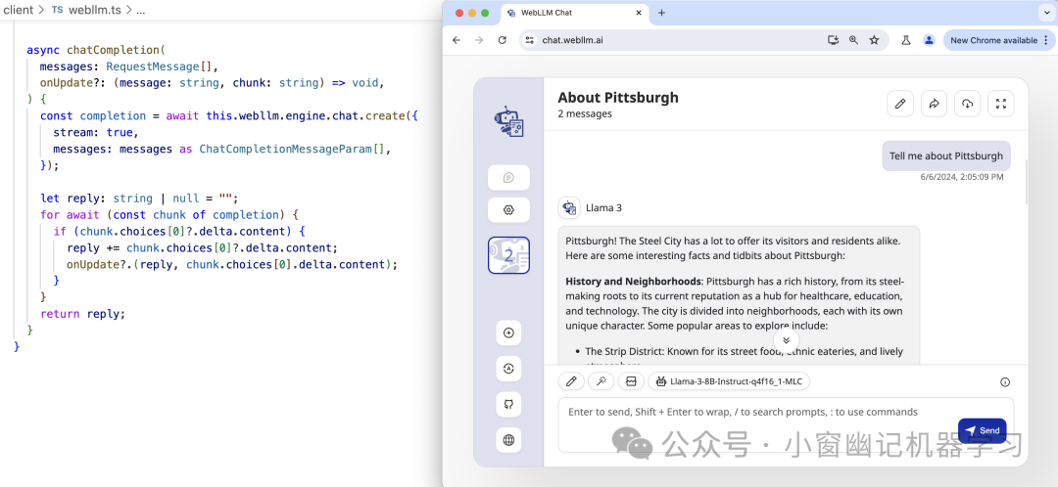Open the chat list icon in sidebar
Viewport: 1058px width, 487px height.
508,178
